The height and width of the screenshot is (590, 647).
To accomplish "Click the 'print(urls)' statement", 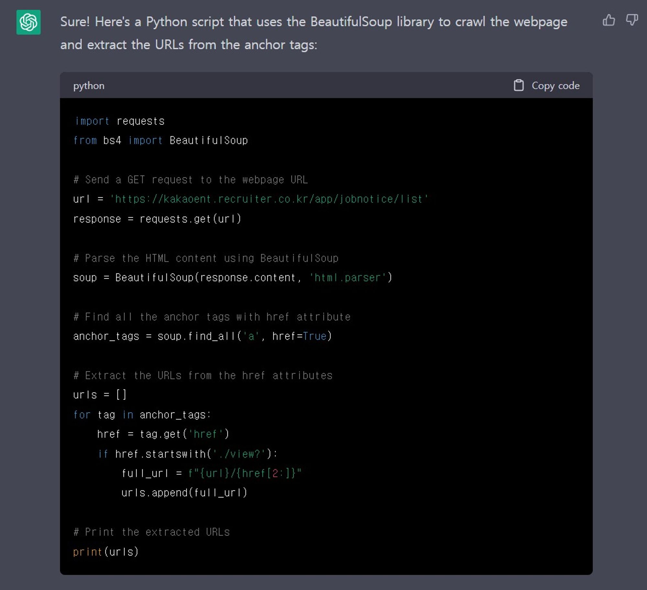I will pos(106,552).
